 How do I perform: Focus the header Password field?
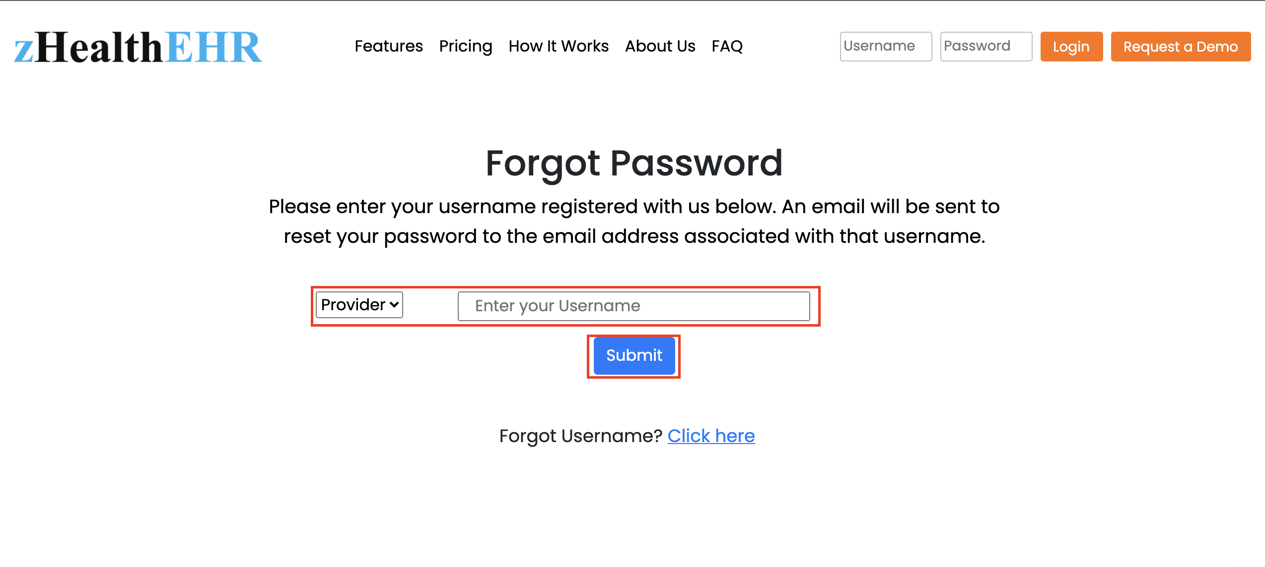pos(985,47)
